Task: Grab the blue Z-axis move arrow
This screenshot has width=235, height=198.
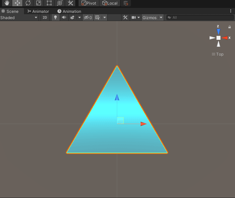Action: [117, 97]
